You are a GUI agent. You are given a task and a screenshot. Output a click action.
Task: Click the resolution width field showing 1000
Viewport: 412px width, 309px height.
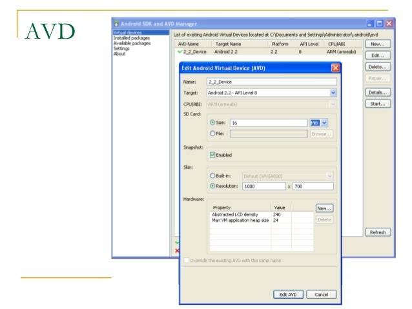pos(264,186)
